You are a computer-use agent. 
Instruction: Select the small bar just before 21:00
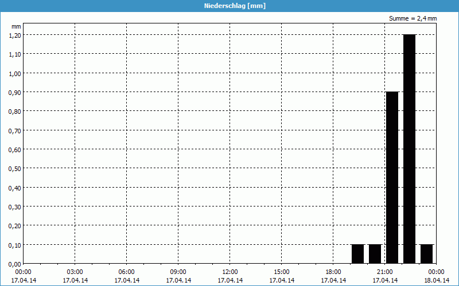coord(375,253)
